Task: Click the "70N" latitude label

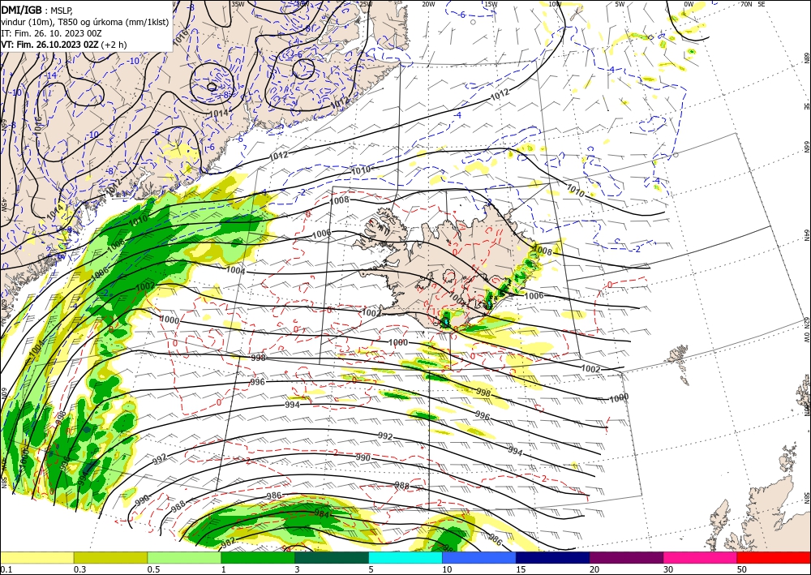Action: pyautogui.click(x=746, y=4)
